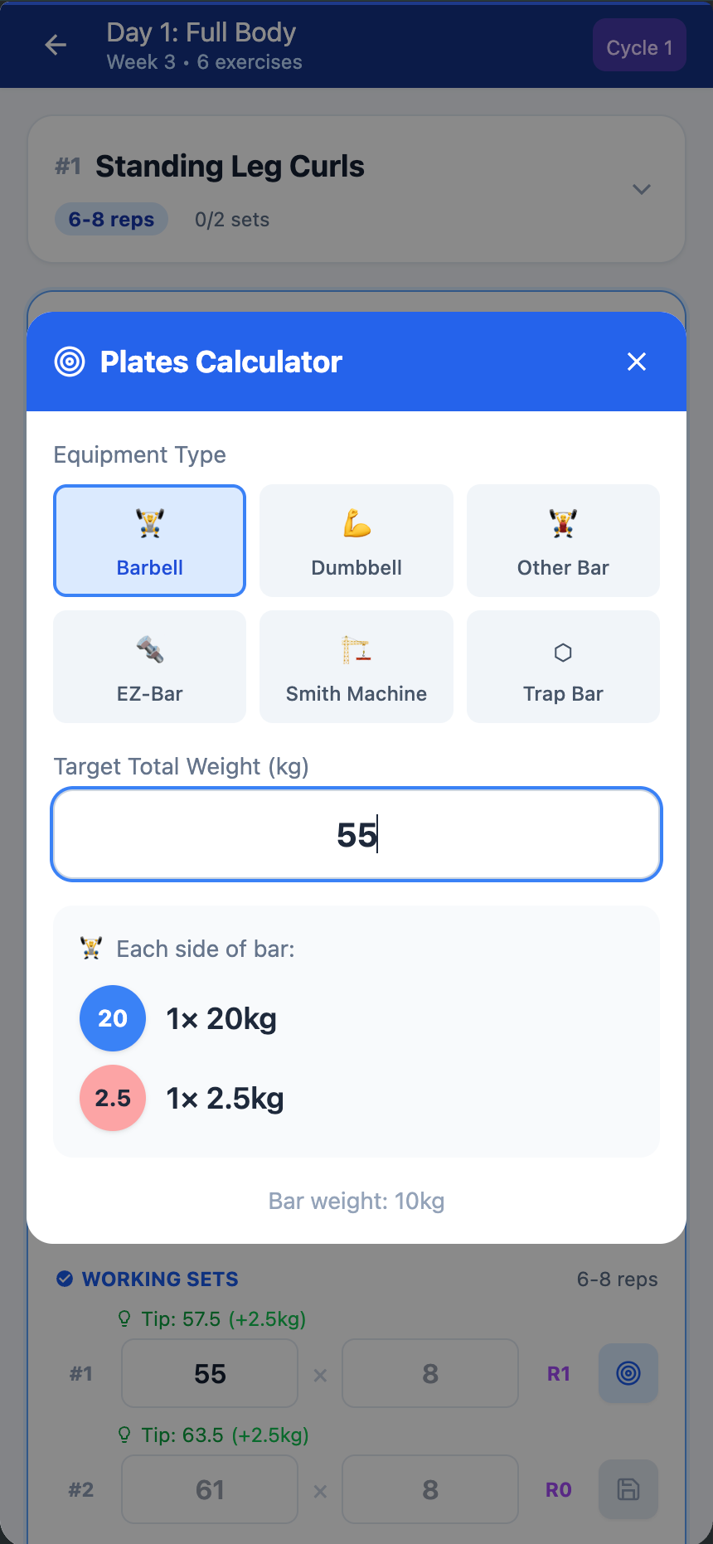
Task: Collapse the Standing Leg Curls exercise card
Action: pyautogui.click(x=641, y=189)
